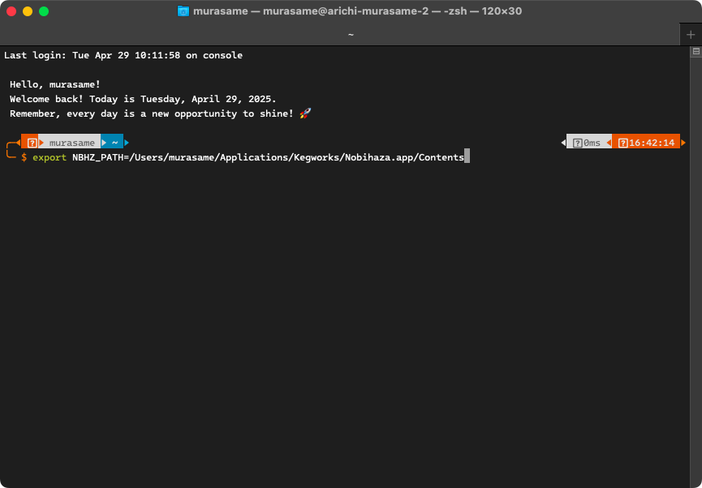Click the export keyword in command line
Viewport: 702px width, 488px height.
[x=50, y=157]
